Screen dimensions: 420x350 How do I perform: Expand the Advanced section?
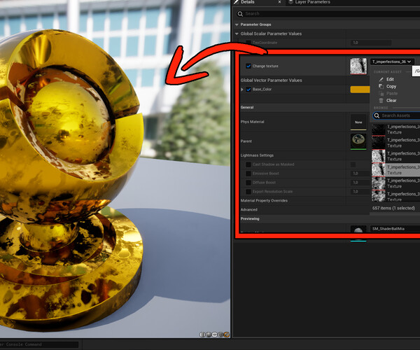tap(248, 210)
